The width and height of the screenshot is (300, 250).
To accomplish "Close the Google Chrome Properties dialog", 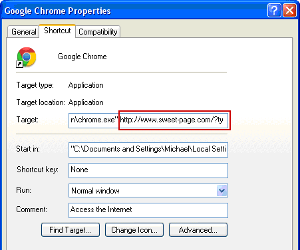I will pyautogui.click(x=289, y=10).
